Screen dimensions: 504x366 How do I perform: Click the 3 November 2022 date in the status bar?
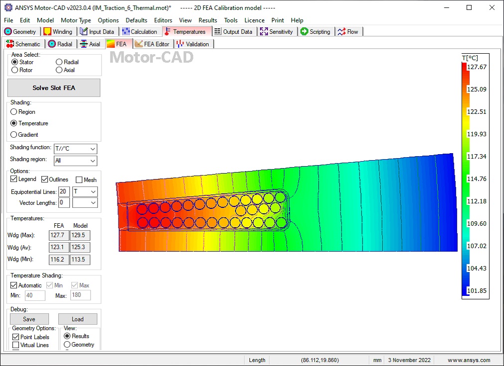pyautogui.click(x=409, y=360)
